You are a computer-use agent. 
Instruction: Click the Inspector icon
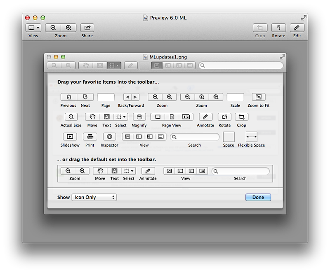[109, 137]
